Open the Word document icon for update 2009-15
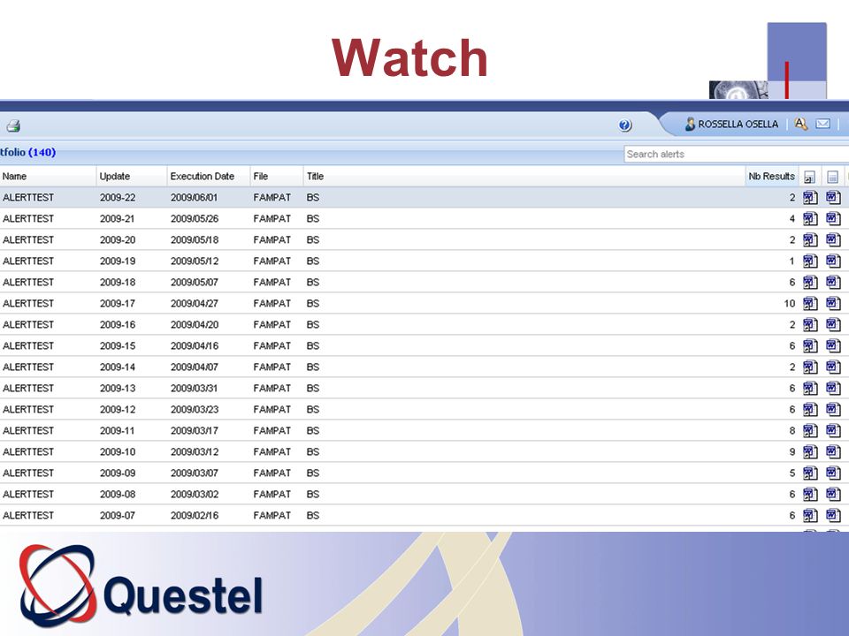 833,345
